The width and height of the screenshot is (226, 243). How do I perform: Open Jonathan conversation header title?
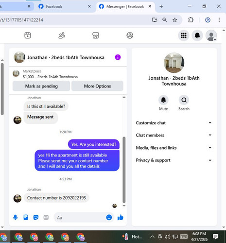click(66, 57)
